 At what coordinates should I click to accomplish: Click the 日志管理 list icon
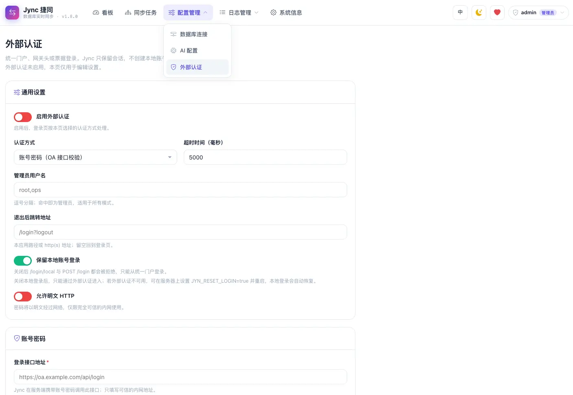222,13
